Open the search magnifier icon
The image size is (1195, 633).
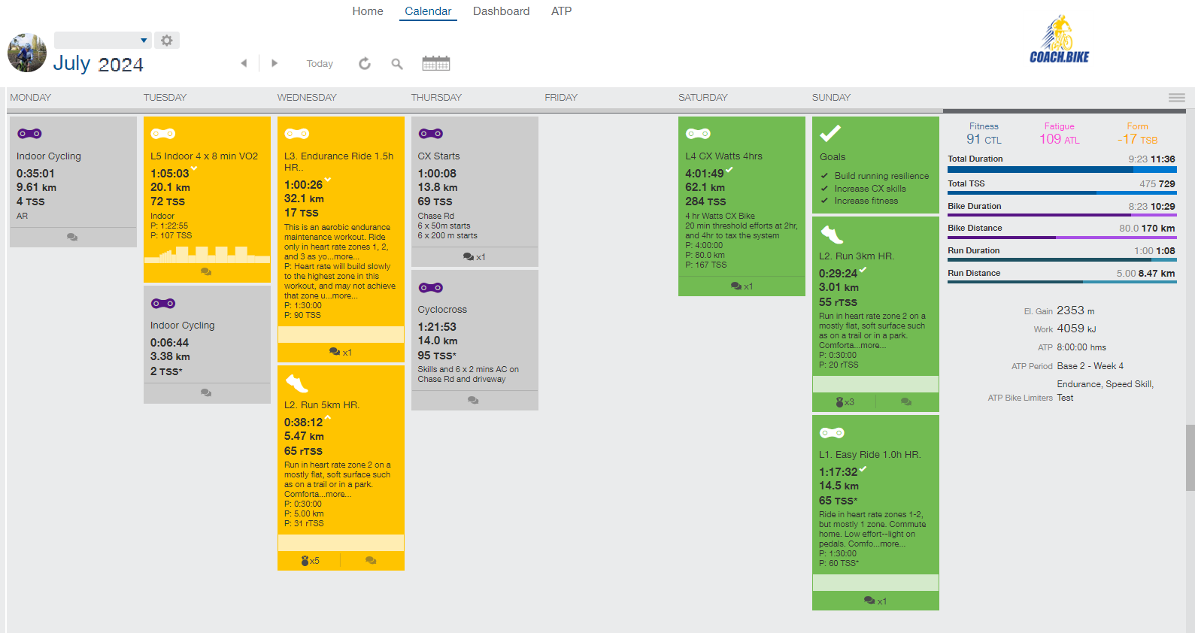(x=397, y=64)
